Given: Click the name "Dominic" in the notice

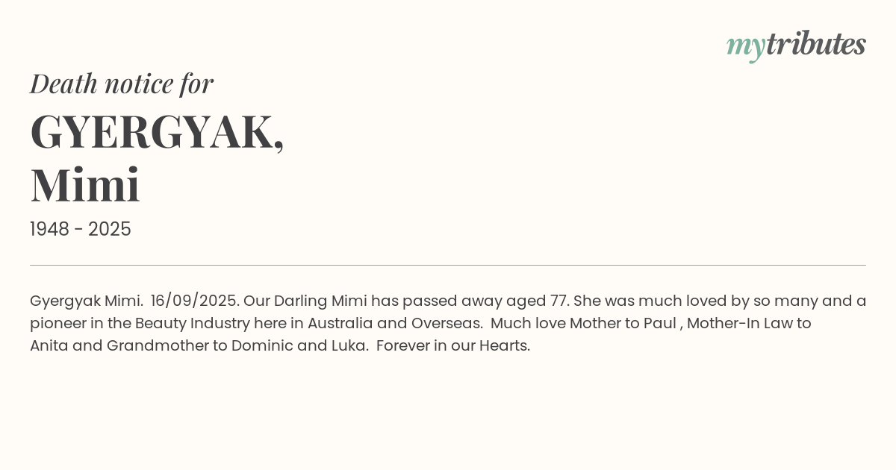Looking at the screenshot, I should (x=262, y=346).
